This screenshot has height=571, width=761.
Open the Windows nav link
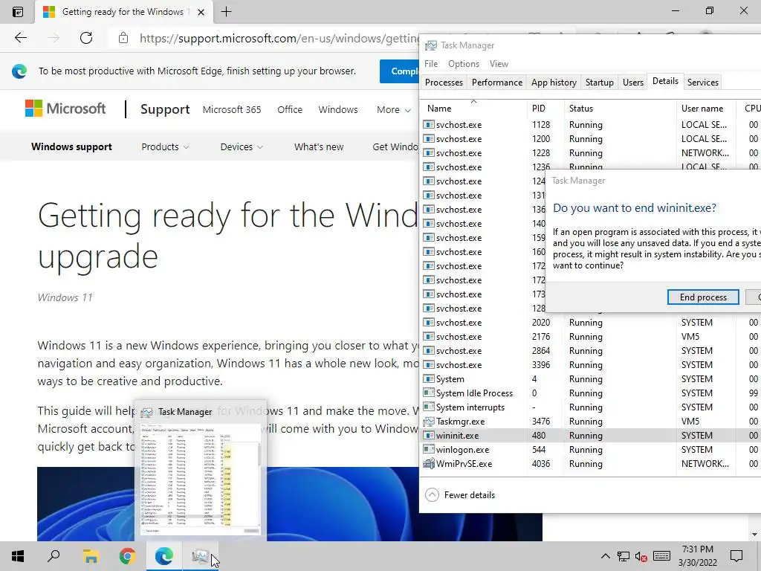coord(338,110)
